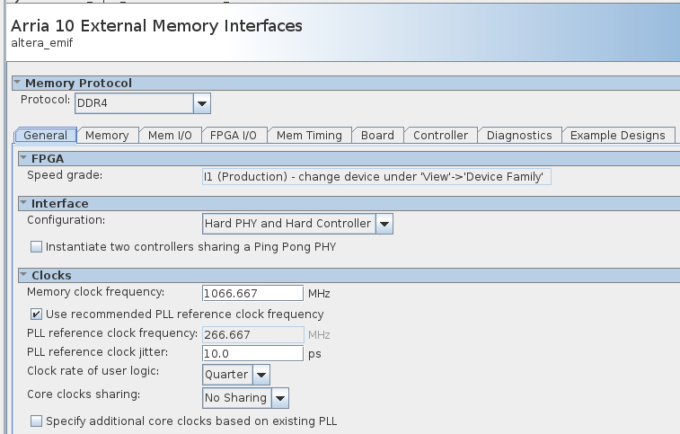Collapse the Memory Protocol section triangle
This screenshot has width=680, height=434.
click(x=17, y=84)
